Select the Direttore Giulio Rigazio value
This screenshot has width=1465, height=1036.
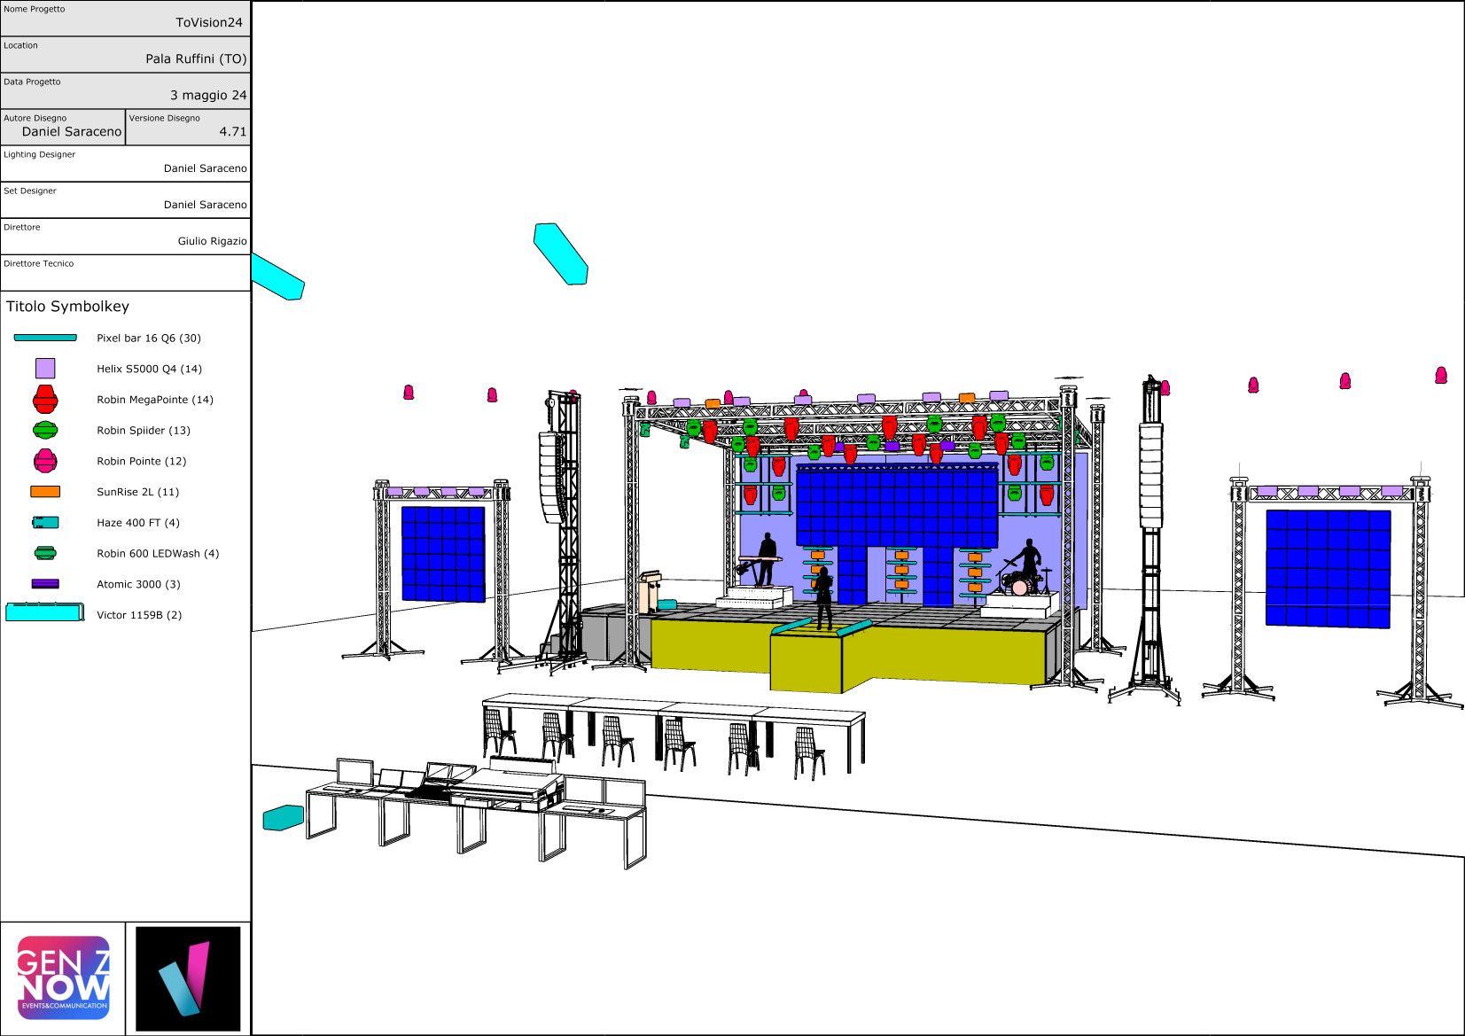pos(213,241)
